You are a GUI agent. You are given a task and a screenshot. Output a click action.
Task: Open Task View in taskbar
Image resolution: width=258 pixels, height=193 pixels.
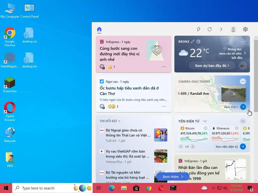[99, 188]
